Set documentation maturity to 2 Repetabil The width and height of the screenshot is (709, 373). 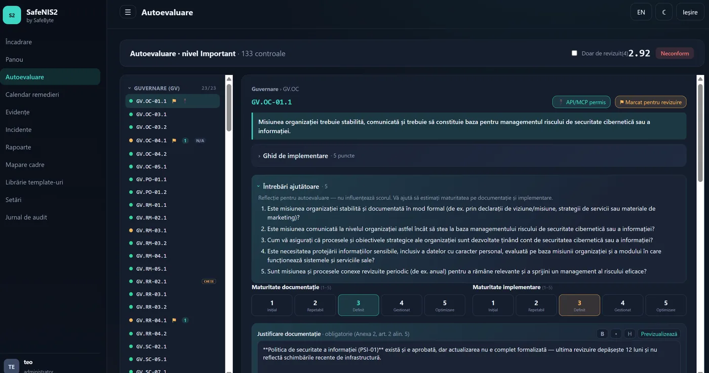315,305
